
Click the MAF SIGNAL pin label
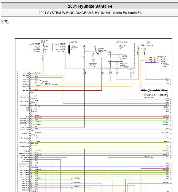click(25, 134)
